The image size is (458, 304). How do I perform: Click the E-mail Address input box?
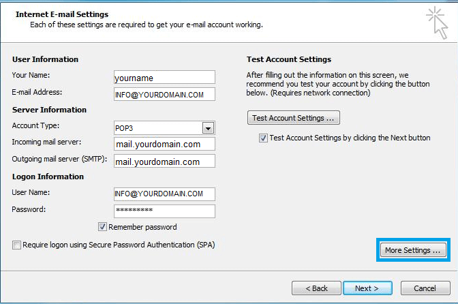coord(164,94)
